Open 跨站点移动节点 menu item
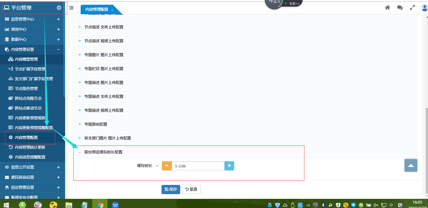This screenshot has width=428, height=208. [x=33, y=108]
